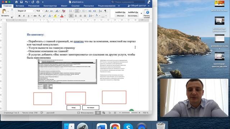The image size is (230, 129).
Task: Open user account icon in title bar
Action: pos(149,2)
